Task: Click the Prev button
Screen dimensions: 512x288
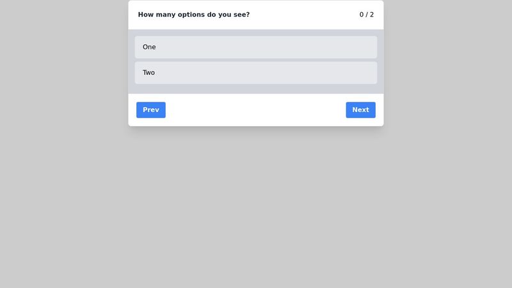Action: click(x=151, y=110)
